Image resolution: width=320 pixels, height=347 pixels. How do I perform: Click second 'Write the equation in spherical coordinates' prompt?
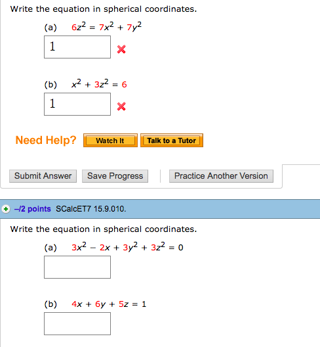pyautogui.click(x=104, y=229)
